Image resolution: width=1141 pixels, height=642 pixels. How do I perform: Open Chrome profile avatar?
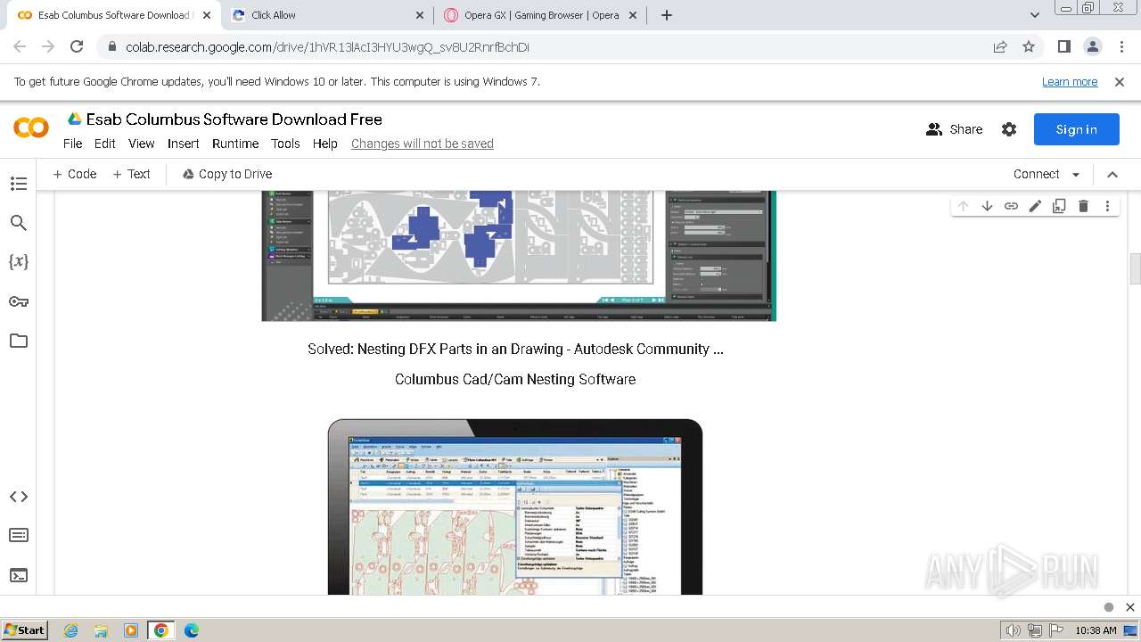[1092, 46]
